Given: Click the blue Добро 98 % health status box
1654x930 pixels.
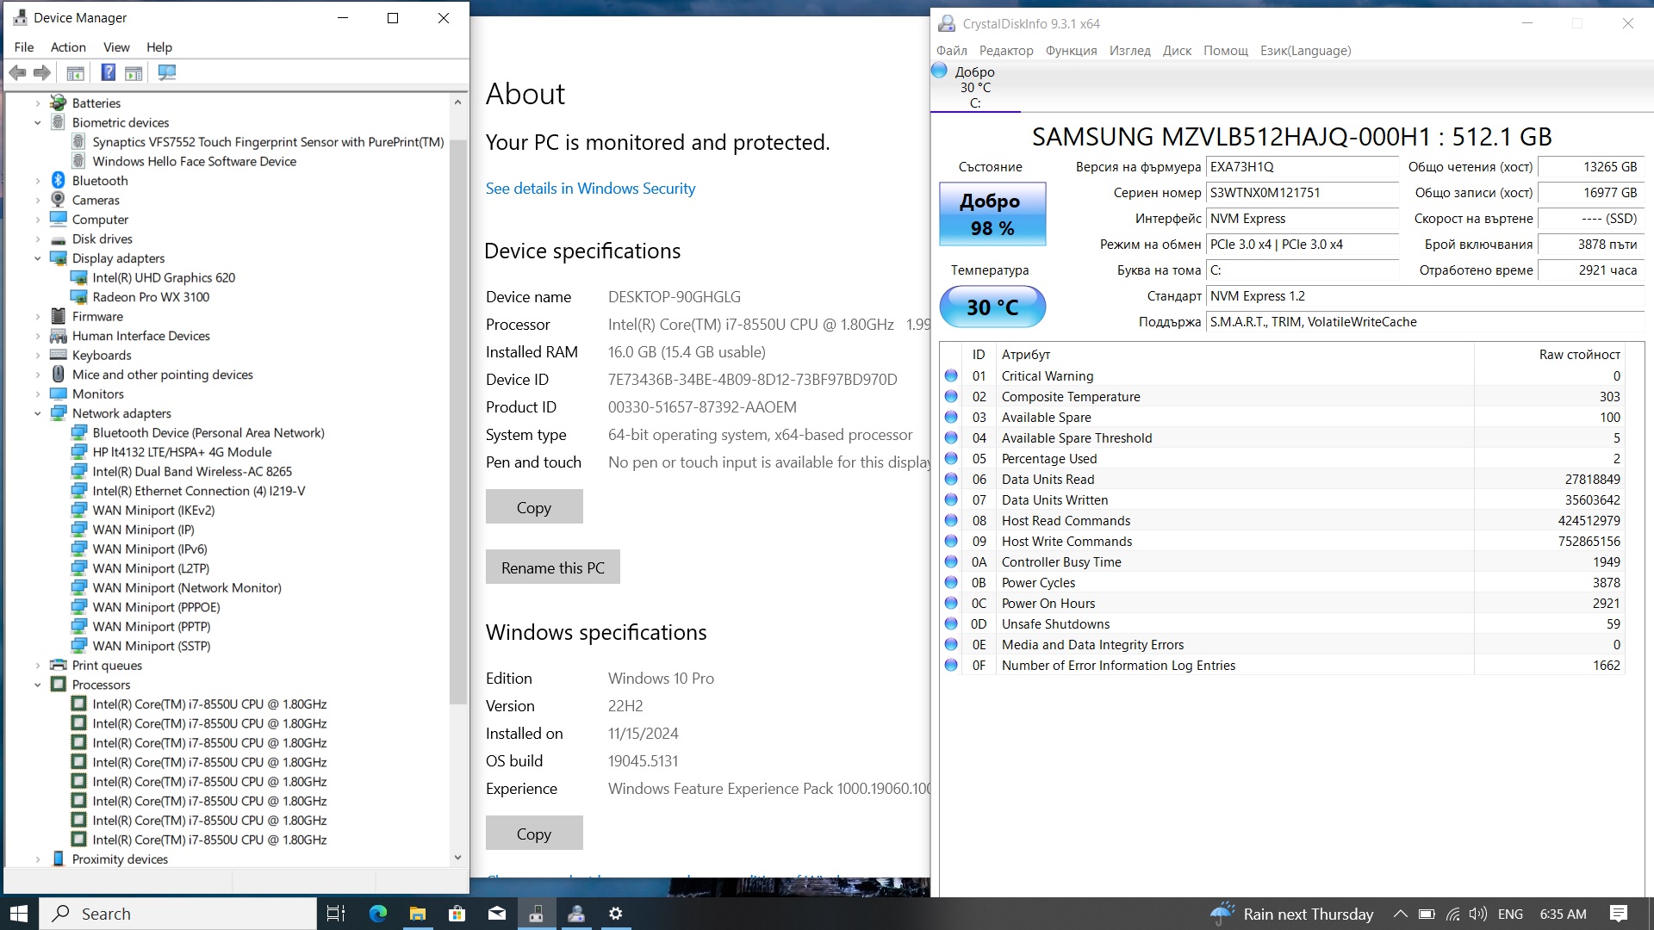Looking at the screenshot, I should click(x=992, y=214).
